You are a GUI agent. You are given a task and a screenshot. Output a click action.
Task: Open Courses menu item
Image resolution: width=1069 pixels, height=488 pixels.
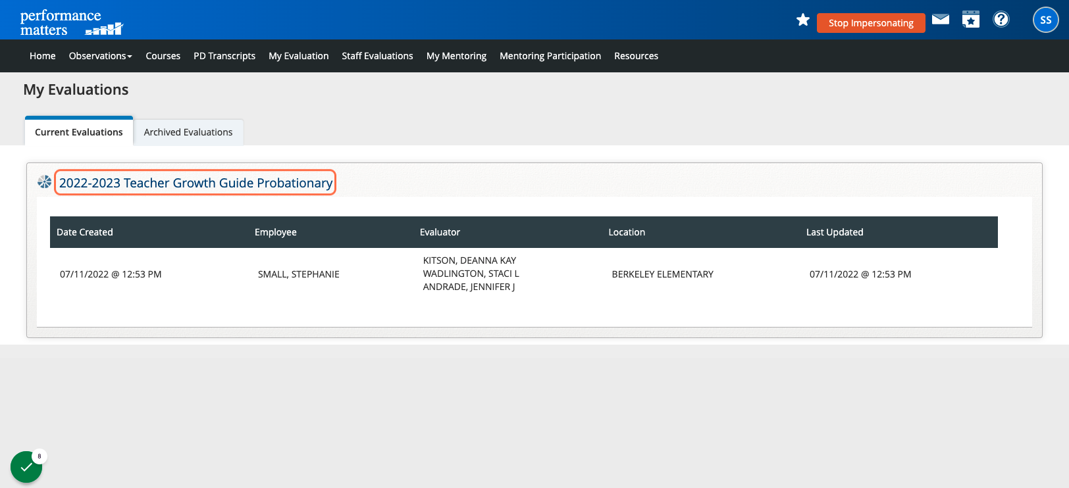pyautogui.click(x=163, y=56)
